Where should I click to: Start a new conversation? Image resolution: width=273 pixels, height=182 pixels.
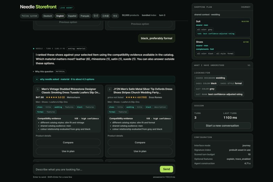click(222, 126)
